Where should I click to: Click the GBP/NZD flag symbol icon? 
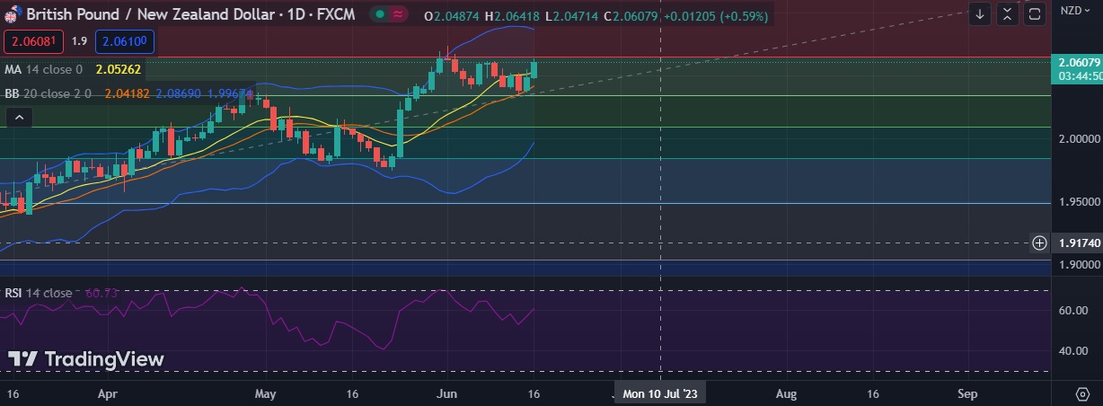click(13, 16)
